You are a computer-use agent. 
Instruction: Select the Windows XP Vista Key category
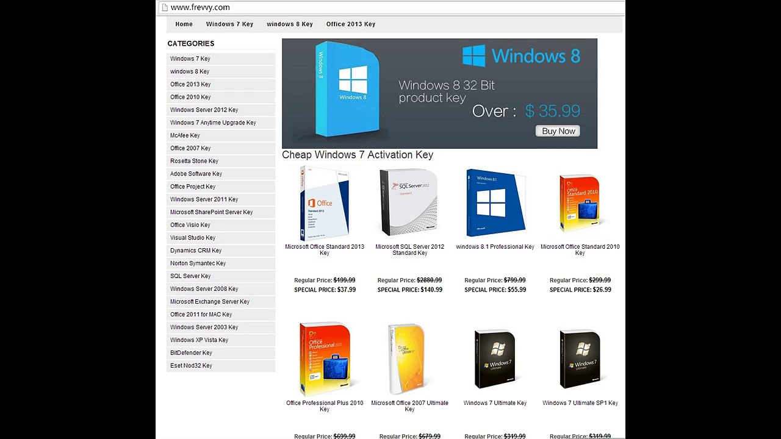tap(221, 340)
